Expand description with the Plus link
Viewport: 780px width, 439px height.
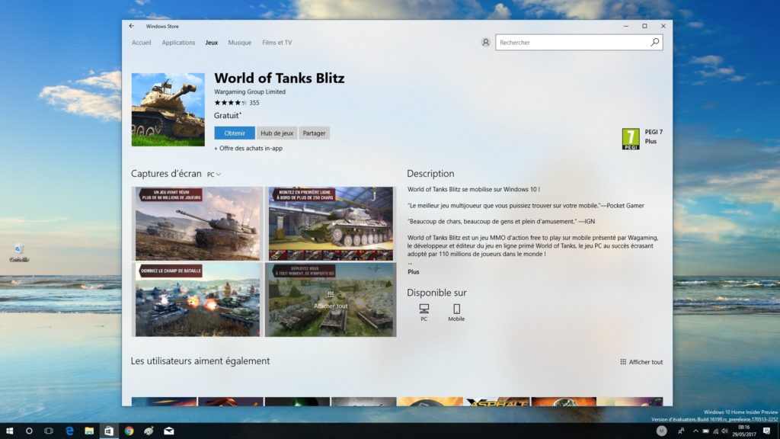pyautogui.click(x=414, y=272)
